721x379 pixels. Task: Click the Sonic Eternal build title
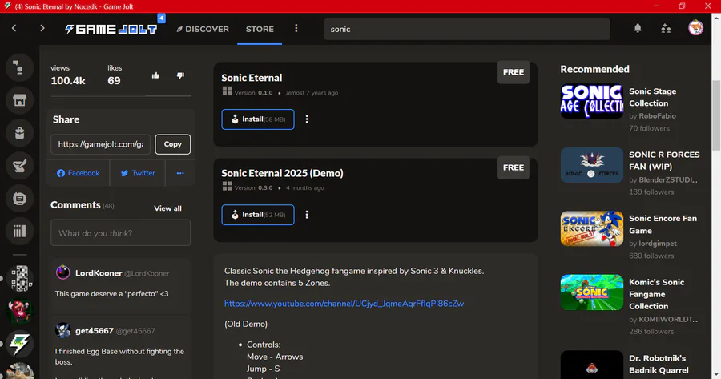coord(252,78)
